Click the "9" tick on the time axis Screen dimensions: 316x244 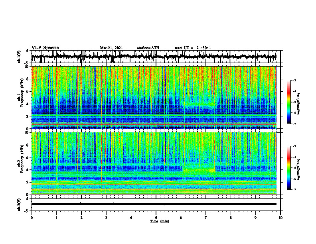tap(255, 218)
